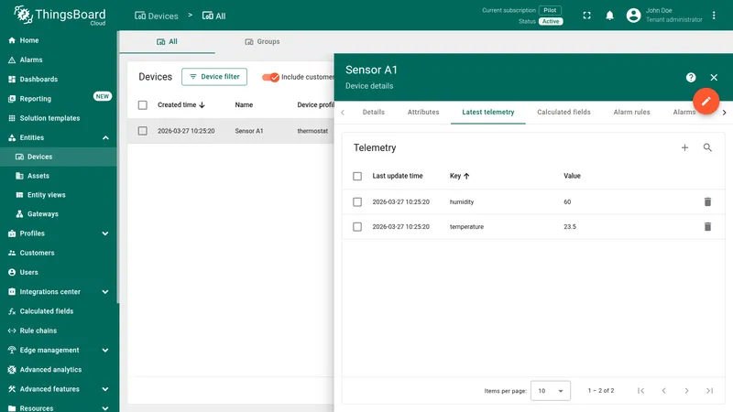Click the humidity value 60

[x=567, y=201]
